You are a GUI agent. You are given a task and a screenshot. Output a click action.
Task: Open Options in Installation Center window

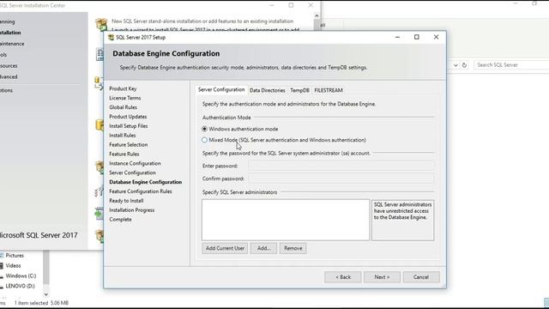point(6,90)
